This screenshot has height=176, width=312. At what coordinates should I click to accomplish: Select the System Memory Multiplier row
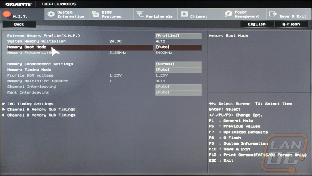[x=104, y=42]
